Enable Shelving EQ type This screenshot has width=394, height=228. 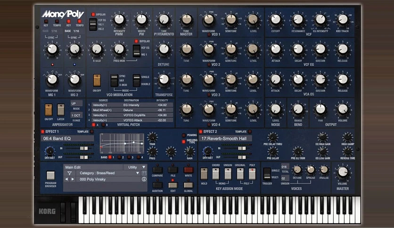coord(184,142)
